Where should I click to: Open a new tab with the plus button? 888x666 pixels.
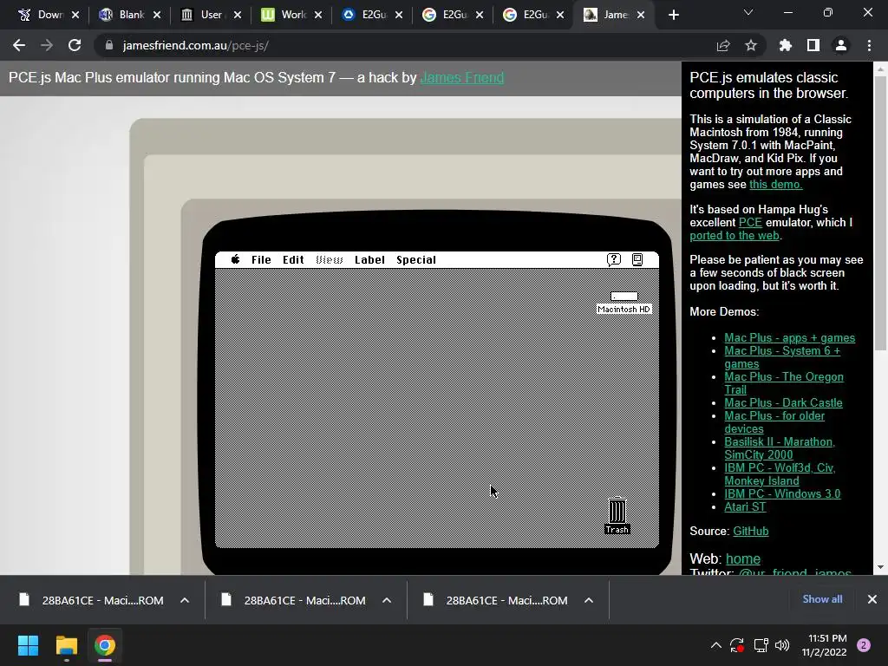673,15
